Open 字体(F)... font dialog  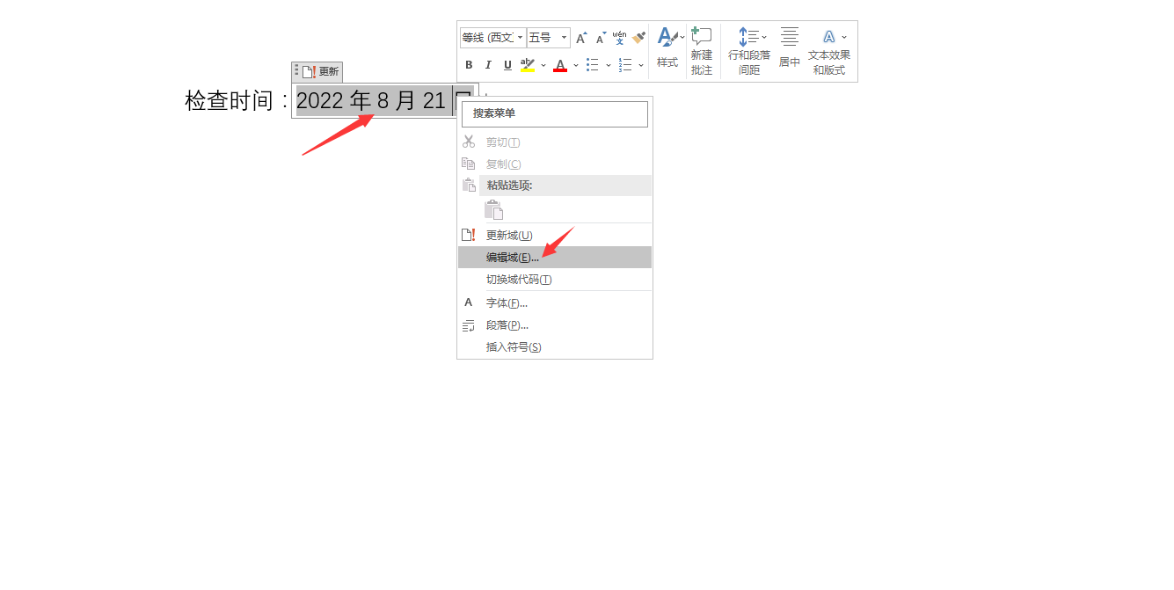(555, 302)
